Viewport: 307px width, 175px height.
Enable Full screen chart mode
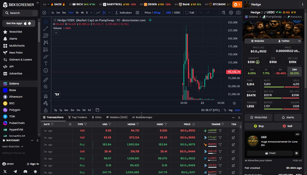click(x=190, y=12)
